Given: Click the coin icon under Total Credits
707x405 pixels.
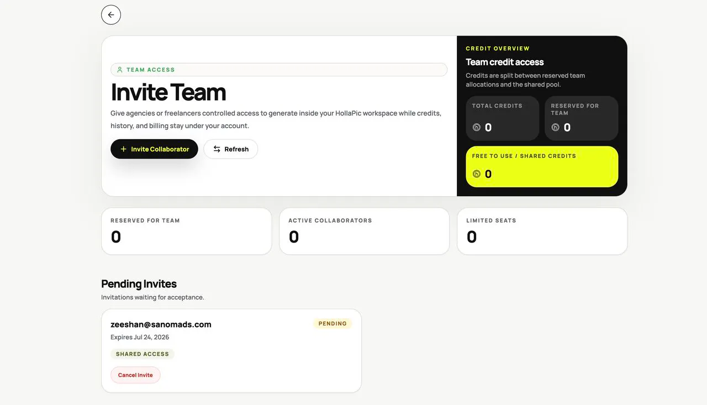Looking at the screenshot, I should [x=477, y=128].
